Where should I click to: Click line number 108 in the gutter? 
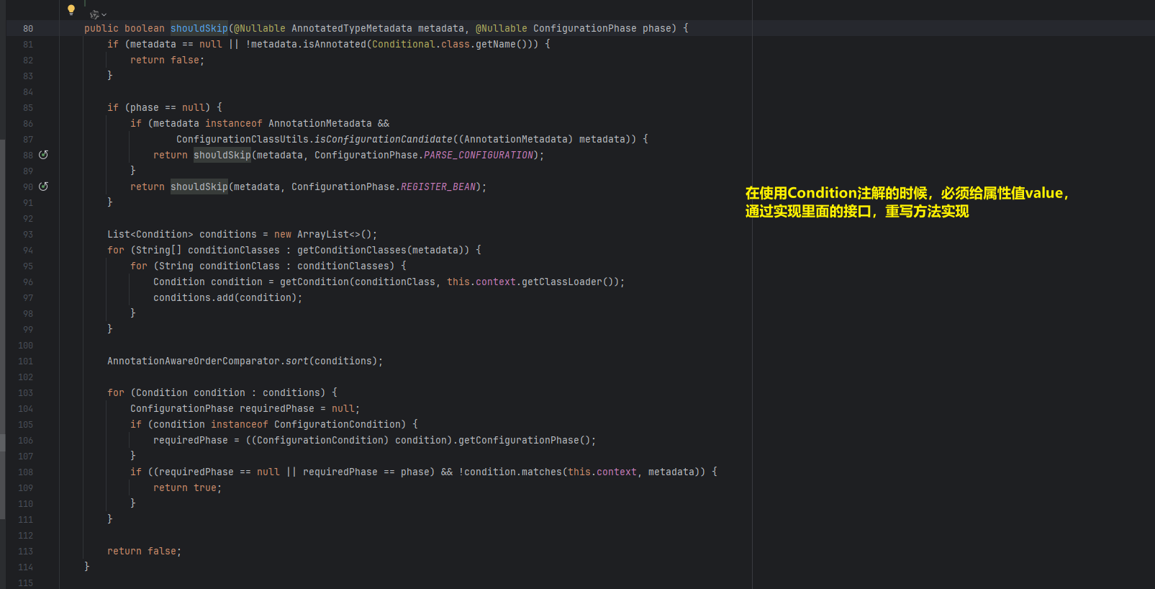[x=26, y=472]
